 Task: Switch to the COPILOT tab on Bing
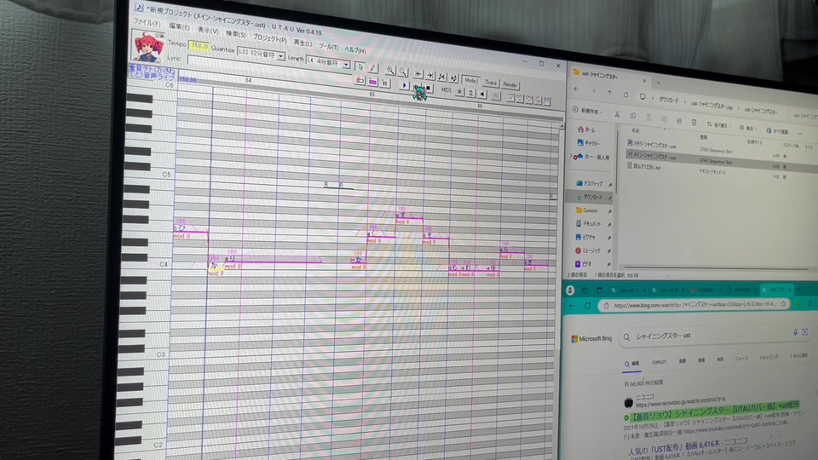659,362
